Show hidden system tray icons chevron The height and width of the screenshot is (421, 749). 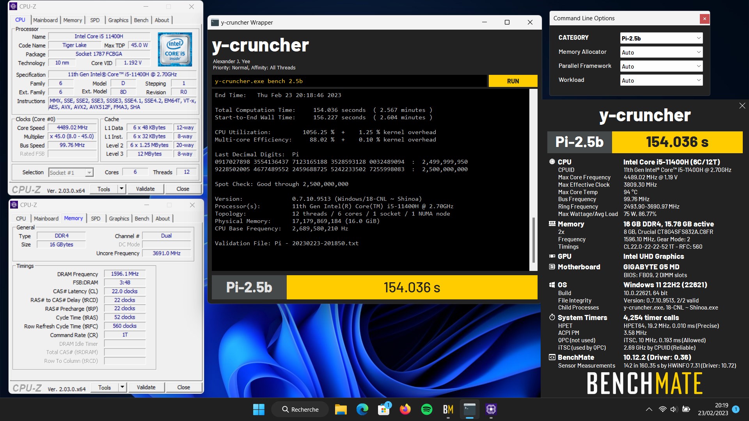coord(649,409)
